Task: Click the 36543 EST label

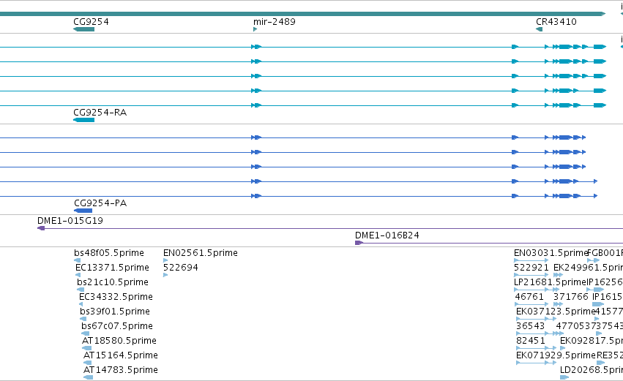Action: [531, 326]
